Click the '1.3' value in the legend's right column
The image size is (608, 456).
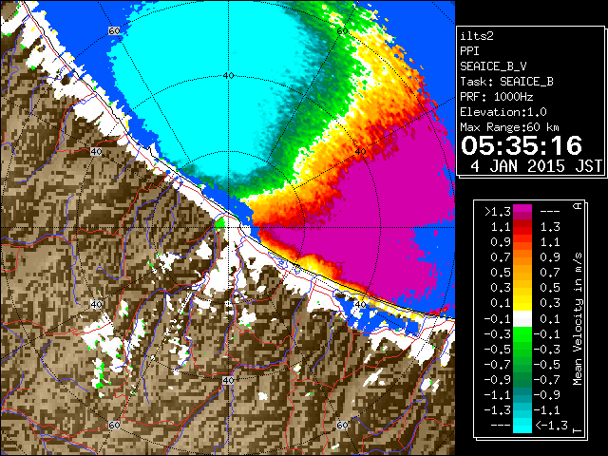(550, 227)
